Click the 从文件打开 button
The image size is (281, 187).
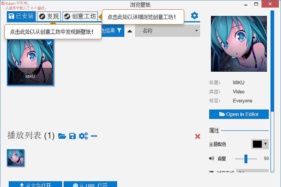pyautogui.click(x=36, y=184)
